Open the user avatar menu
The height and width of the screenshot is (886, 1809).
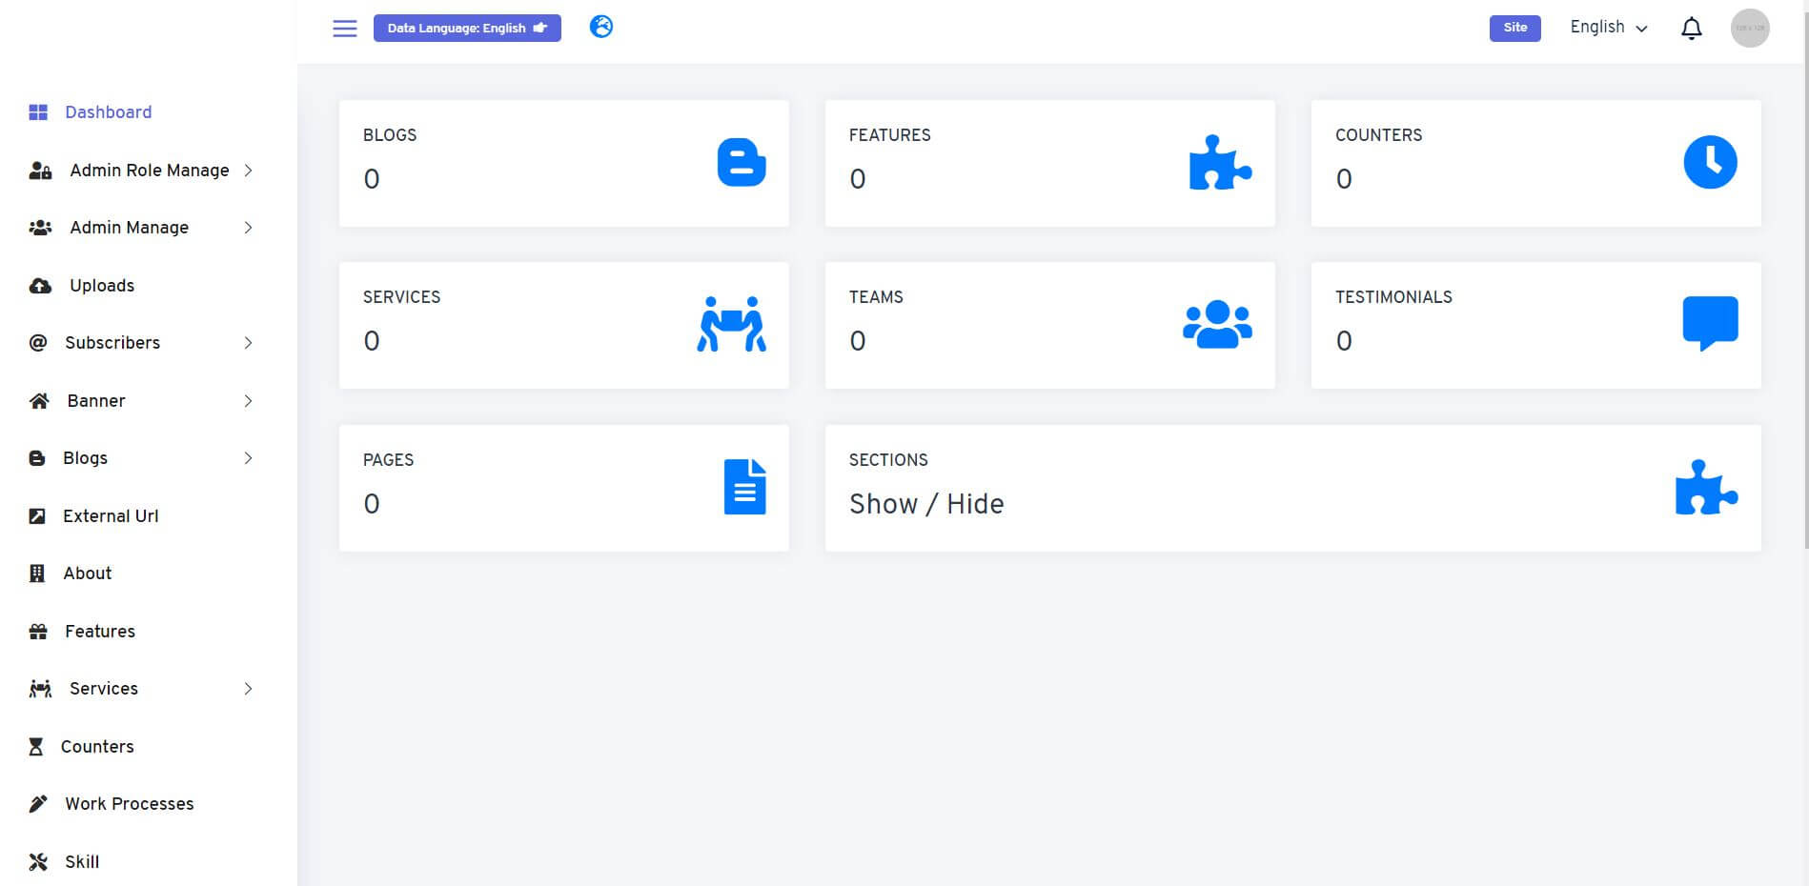pyautogui.click(x=1750, y=29)
